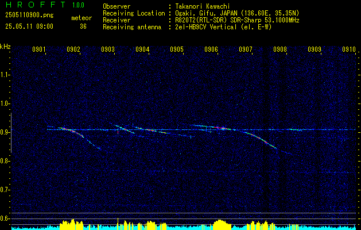The image size is (361, 230).
Task: Click the date stamp 25.05.11 09:00
Action: pos(29,26)
